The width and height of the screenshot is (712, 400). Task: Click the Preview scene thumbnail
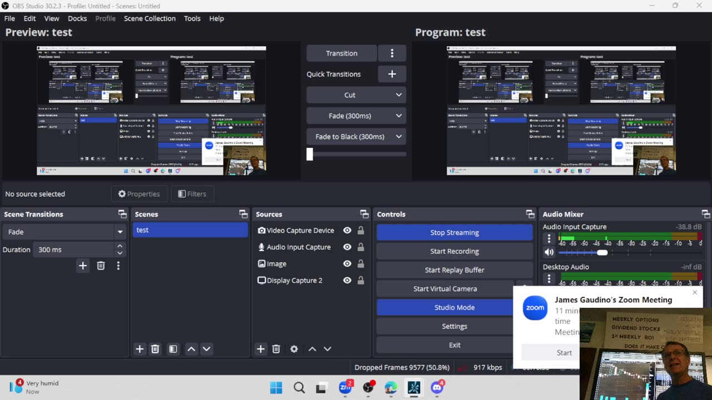coord(151,111)
